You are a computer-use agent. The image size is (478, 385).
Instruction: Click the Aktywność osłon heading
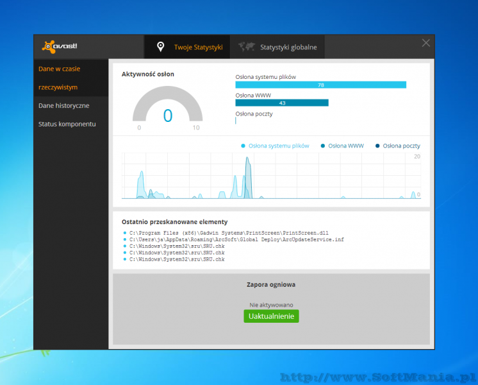(x=148, y=74)
